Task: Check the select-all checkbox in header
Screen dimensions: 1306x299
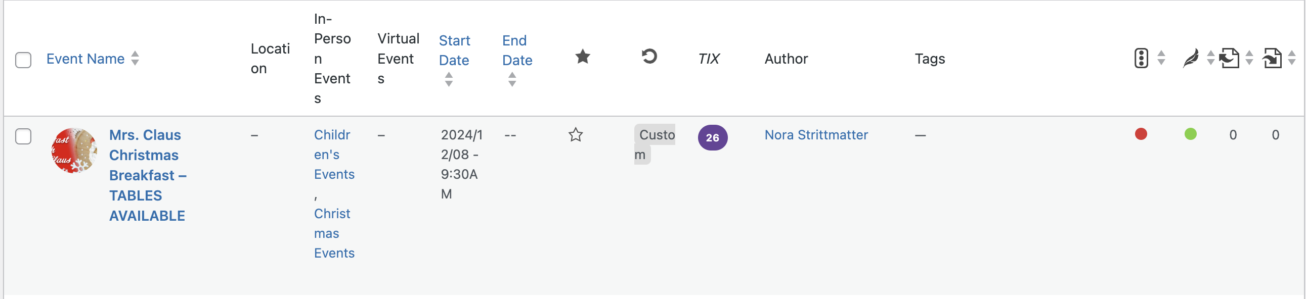Action: point(23,60)
